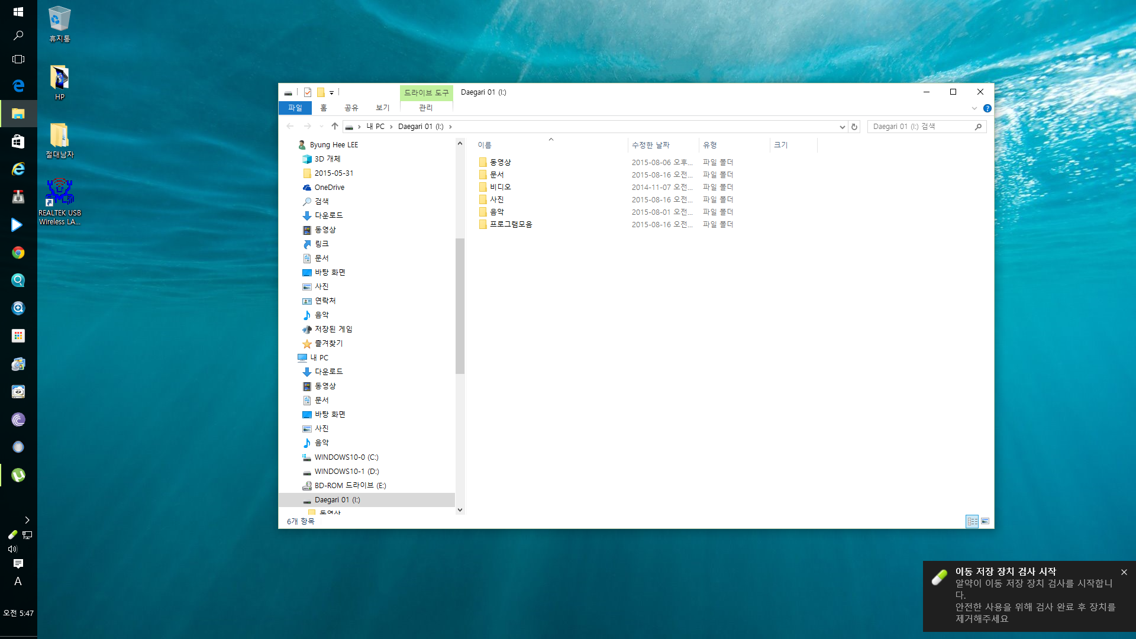The height and width of the screenshot is (639, 1136).
Task: Click the Refresh button in address bar
Action: pos(854,127)
